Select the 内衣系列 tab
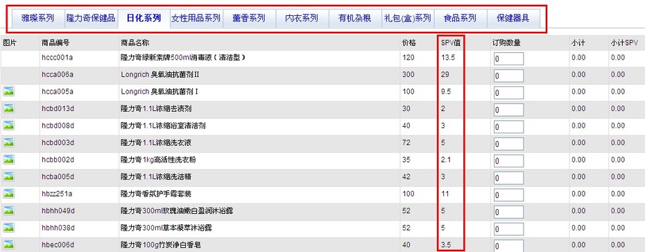This screenshot has width=645, height=252. tap(302, 19)
